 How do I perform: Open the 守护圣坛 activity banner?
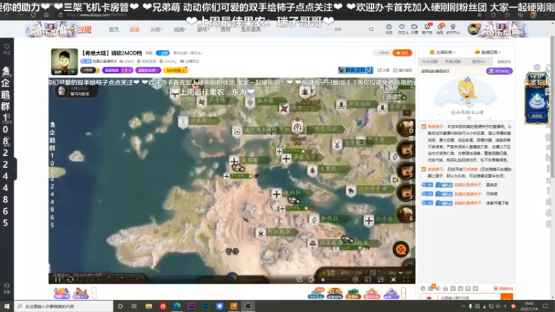537,97
